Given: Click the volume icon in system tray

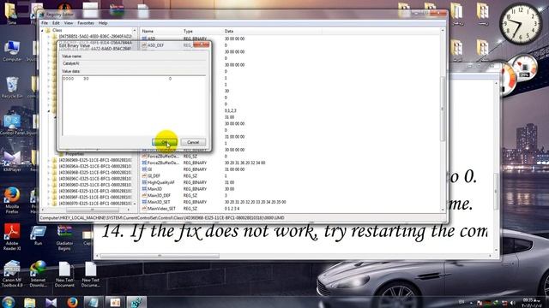Looking at the screenshot, I should coord(513,303).
